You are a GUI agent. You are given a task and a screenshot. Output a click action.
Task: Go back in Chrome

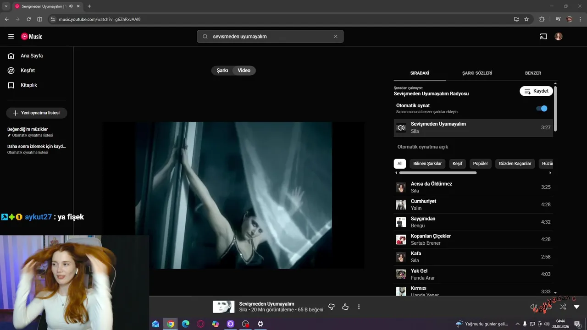click(x=6, y=19)
